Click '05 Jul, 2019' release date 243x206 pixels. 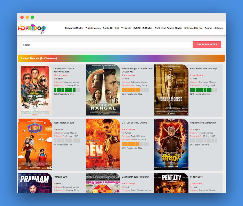tap(140, 139)
